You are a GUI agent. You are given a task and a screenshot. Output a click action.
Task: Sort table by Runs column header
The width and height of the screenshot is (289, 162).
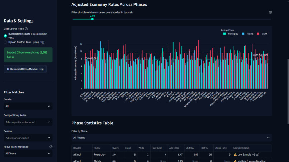[x=131, y=148]
